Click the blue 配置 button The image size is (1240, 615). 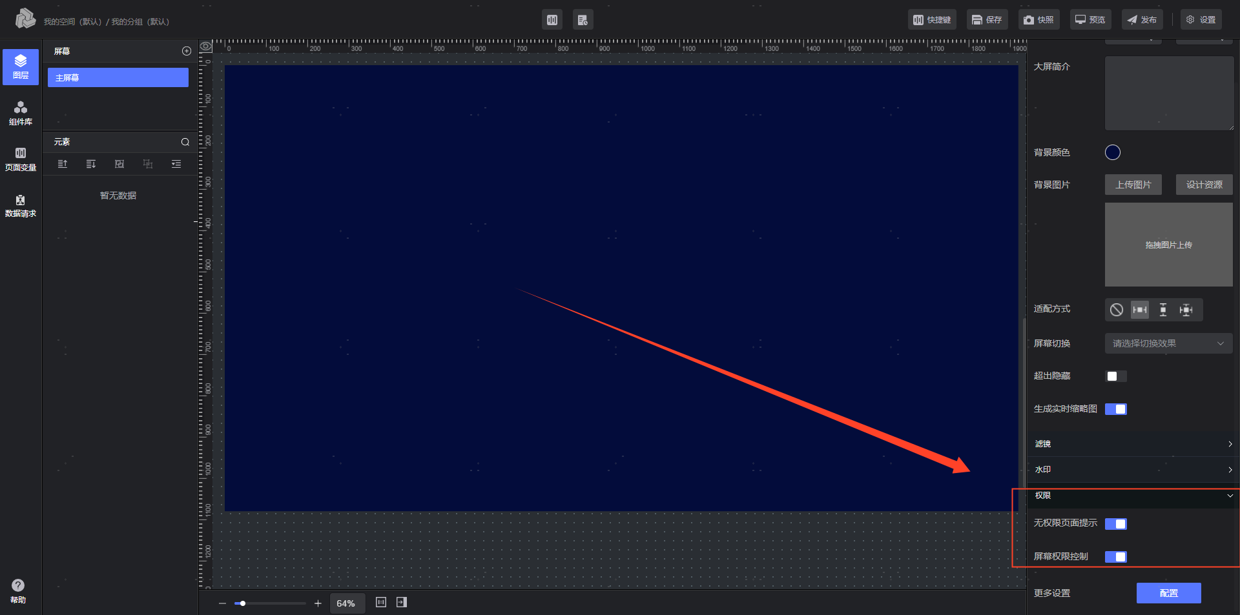[1168, 593]
